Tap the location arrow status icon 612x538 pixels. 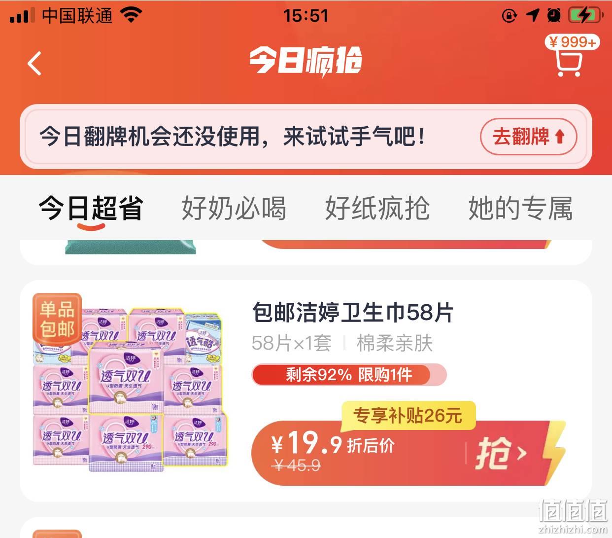click(532, 15)
